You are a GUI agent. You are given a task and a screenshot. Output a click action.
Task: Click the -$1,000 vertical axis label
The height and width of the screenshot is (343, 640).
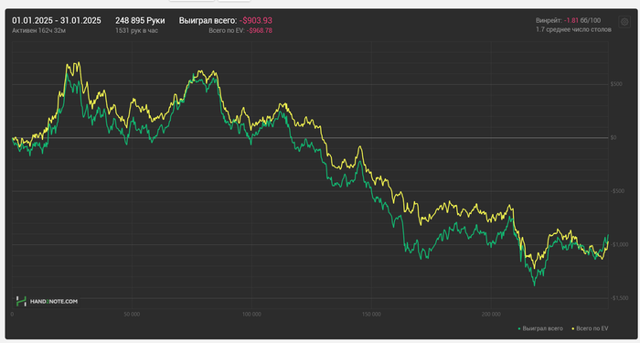[619, 244]
